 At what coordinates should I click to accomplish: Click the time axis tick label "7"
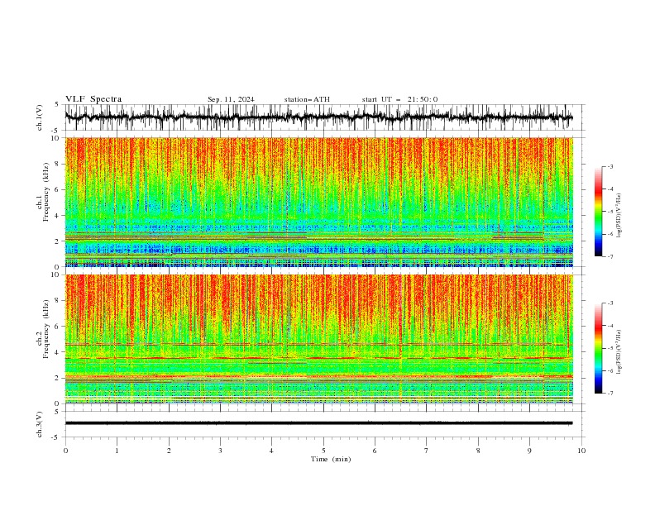(427, 451)
